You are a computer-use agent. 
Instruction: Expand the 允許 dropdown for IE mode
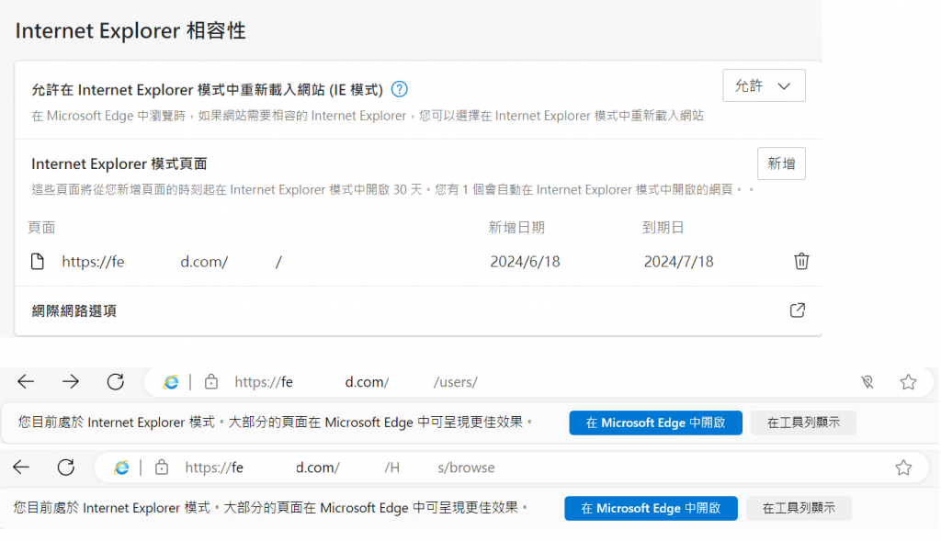point(764,85)
